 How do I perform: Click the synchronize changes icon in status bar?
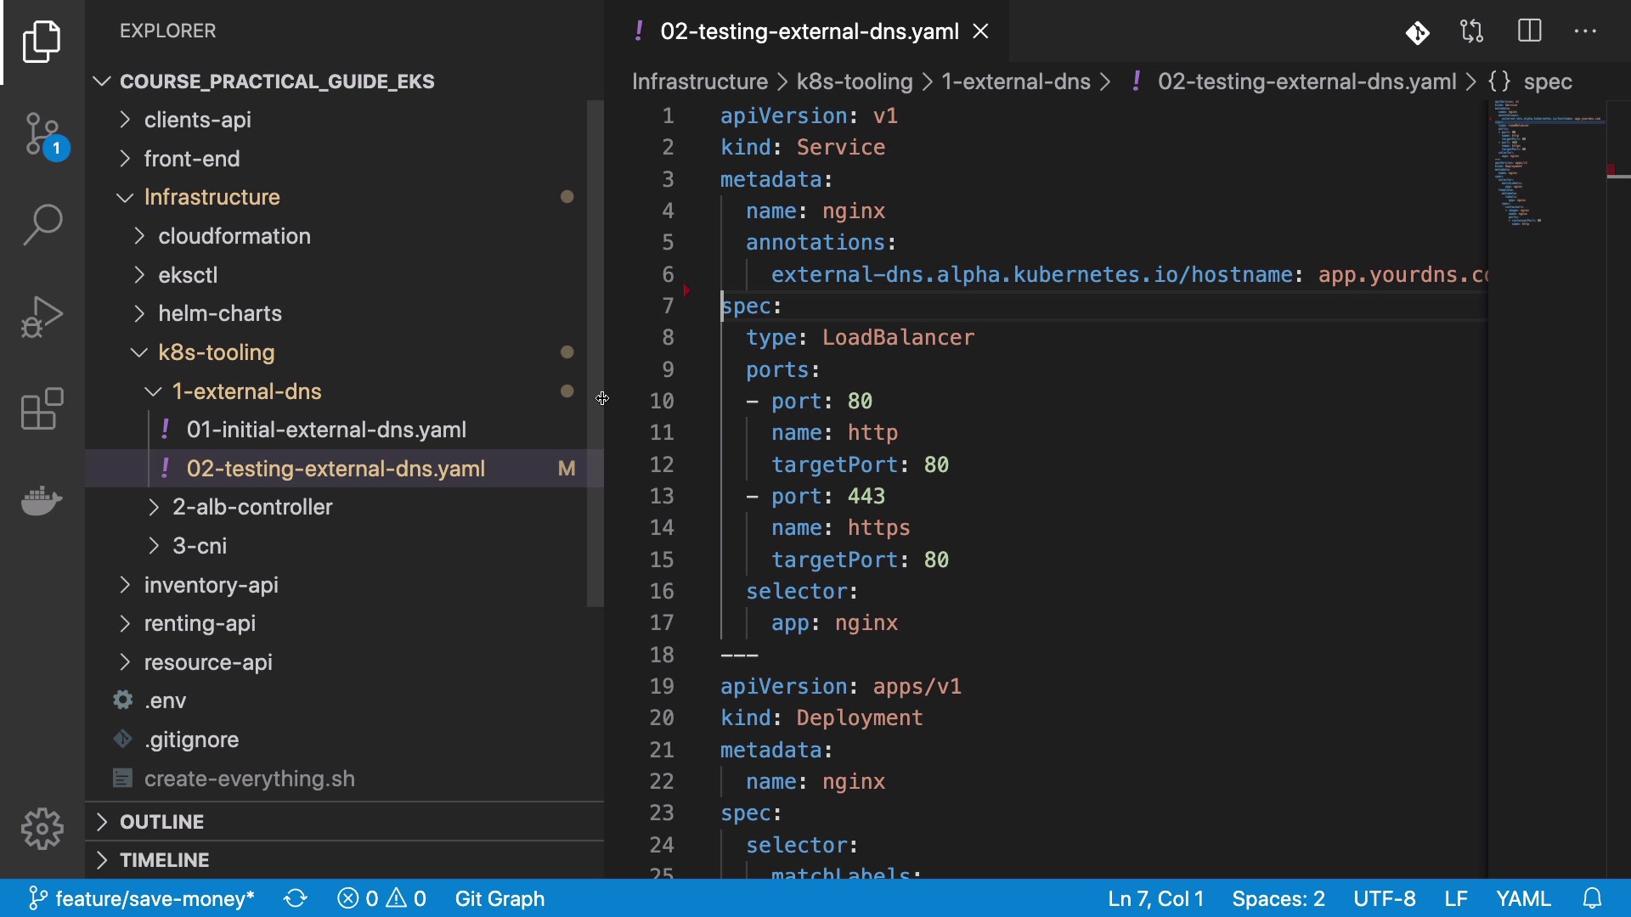[296, 898]
